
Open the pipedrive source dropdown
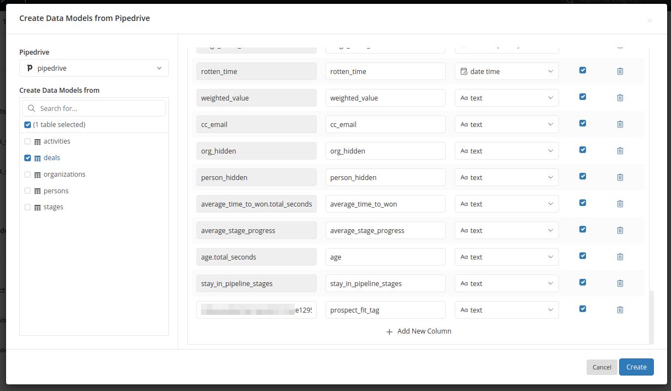(x=94, y=68)
